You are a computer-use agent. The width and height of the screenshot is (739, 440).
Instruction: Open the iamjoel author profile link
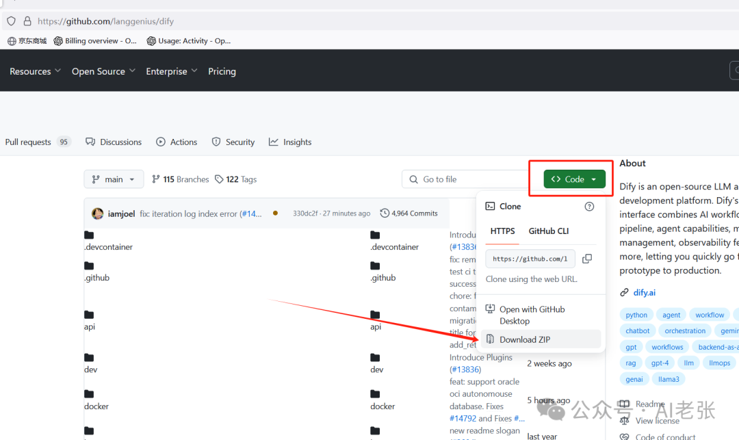click(x=121, y=213)
